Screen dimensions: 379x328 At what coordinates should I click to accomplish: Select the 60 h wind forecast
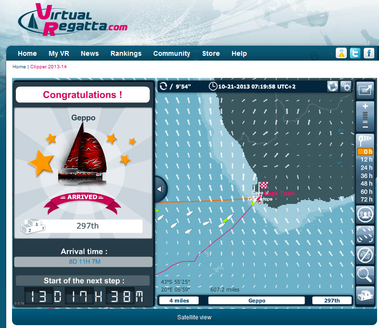[x=366, y=191]
